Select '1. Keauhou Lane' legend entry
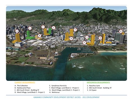The image size is (133, 103). point(93,86)
